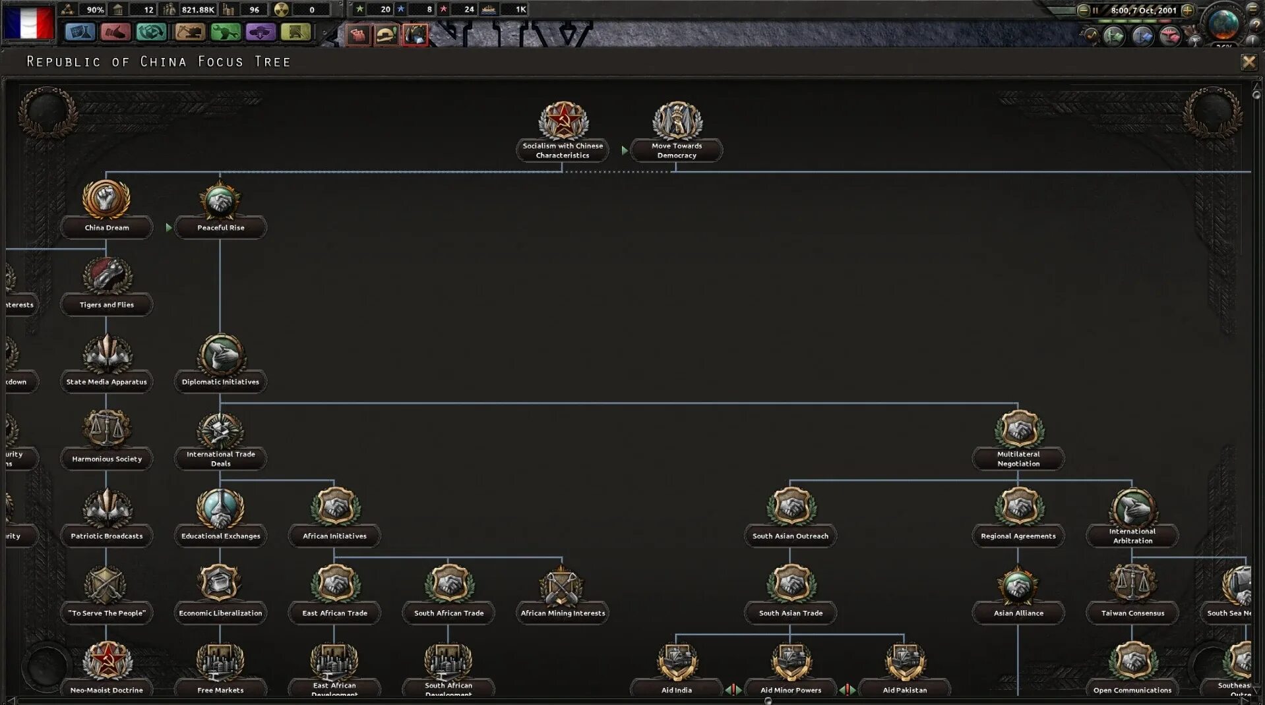Select the State Media Apparatus focus

click(106, 362)
